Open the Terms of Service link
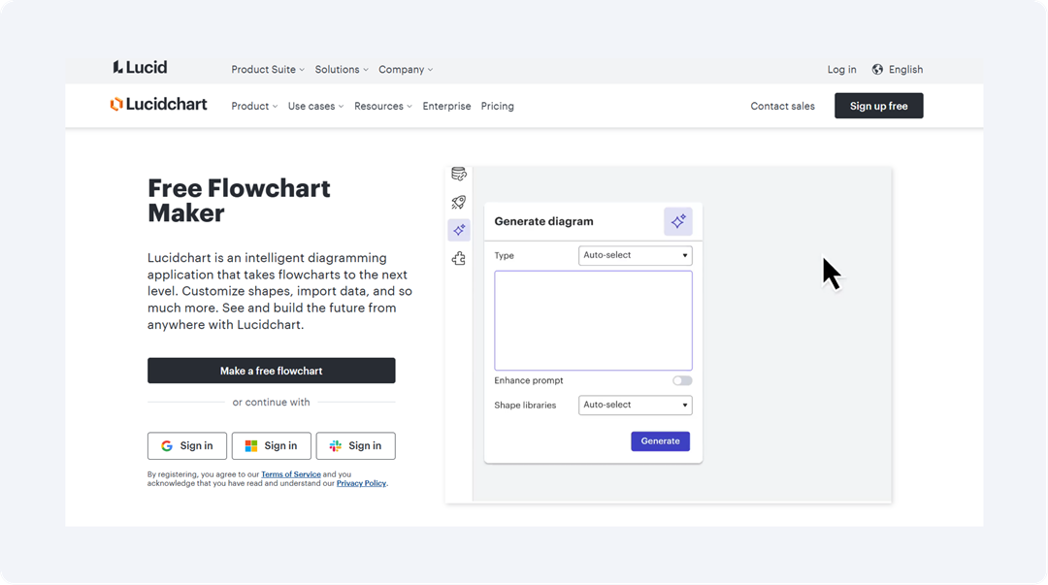1048x585 pixels. 291,474
